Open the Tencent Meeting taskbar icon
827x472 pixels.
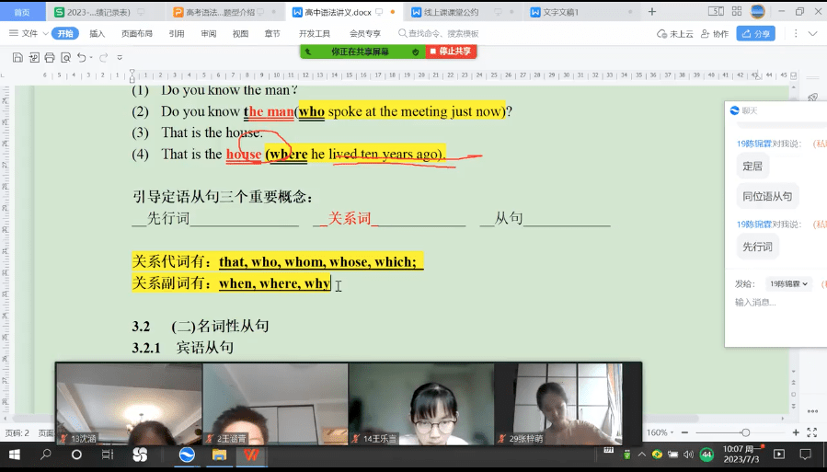click(x=187, y=455)
